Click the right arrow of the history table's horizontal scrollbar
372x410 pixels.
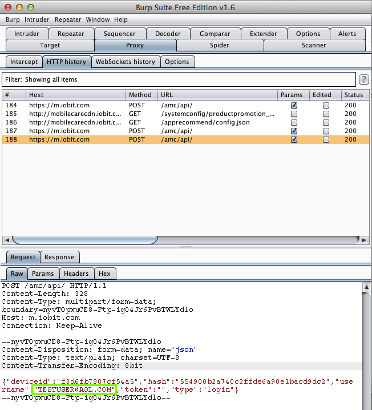pos(365,240)
